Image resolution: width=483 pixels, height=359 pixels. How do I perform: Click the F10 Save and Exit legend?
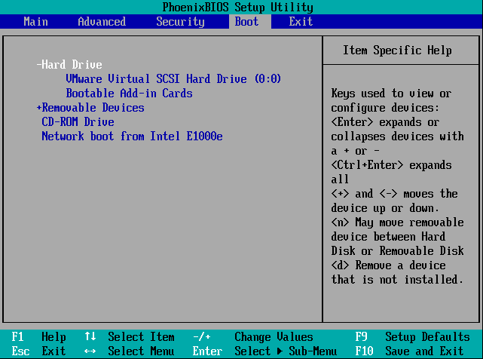(x=409, y=351)
